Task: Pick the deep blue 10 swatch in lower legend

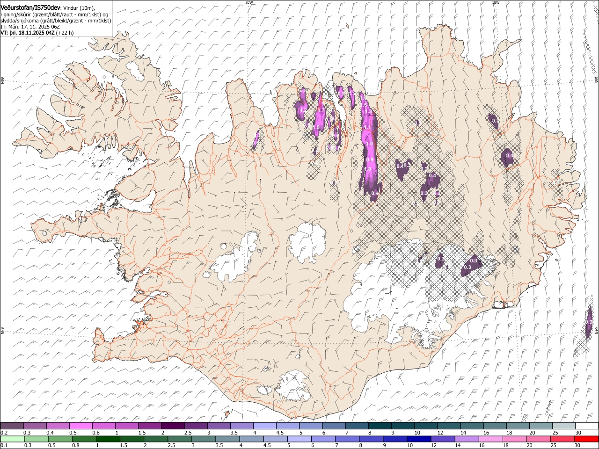Action: [x=419, y=439]
